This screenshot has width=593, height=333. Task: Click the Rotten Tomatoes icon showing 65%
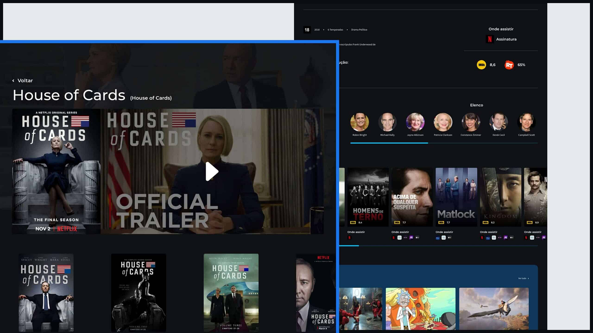[509, 65]
